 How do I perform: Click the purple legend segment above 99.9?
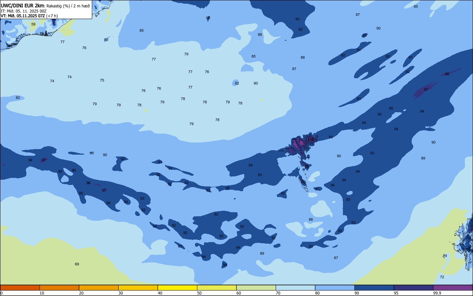coord(453,288)
